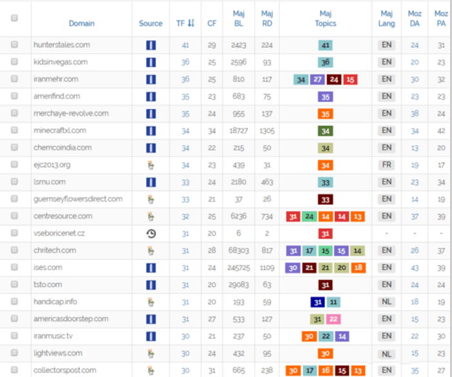452x377 pixels.
Task: Select the ejc2013.org checkbox
Action: [x=14, y=164]
